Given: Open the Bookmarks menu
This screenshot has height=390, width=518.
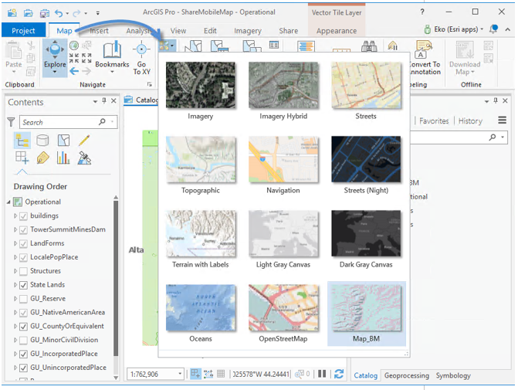Looking at the screenshot, I should pyautogui.click(x=112, y=56).
